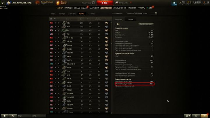
Task: Open the create platoon icon
Action: coord(93,3)
